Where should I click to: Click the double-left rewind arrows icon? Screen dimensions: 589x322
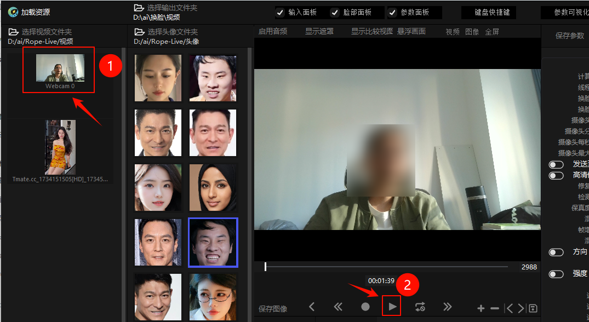(x=338, y=307)
